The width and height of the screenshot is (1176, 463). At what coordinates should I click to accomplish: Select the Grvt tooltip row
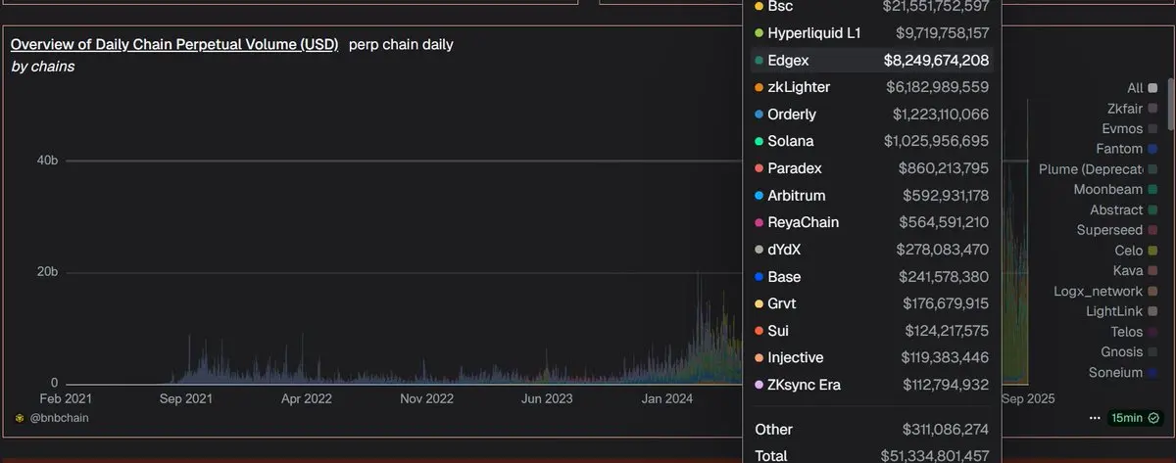point(872,303)
